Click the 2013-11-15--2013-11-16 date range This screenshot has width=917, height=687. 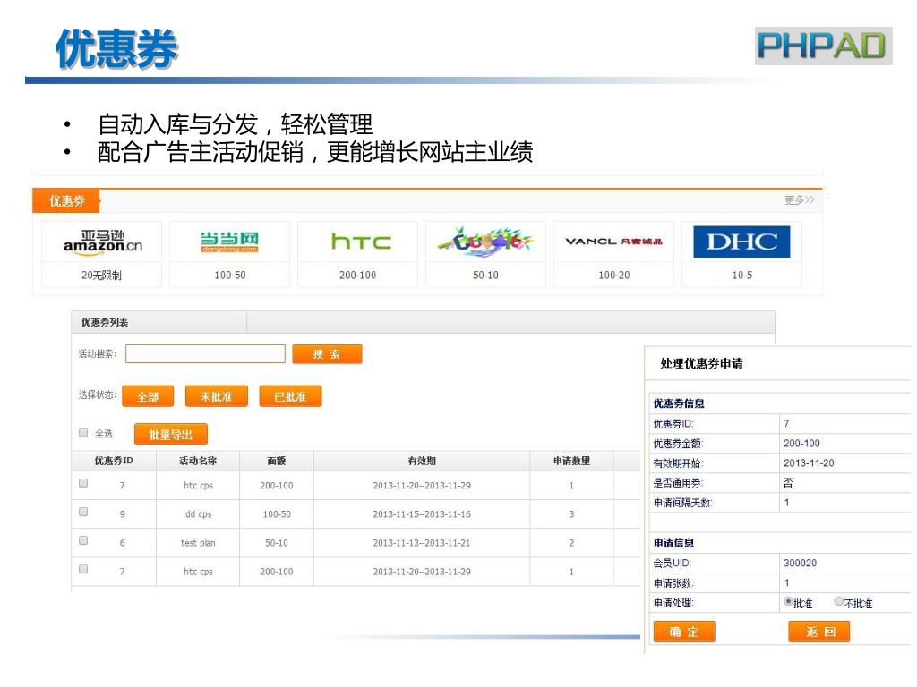pos(422,514)
